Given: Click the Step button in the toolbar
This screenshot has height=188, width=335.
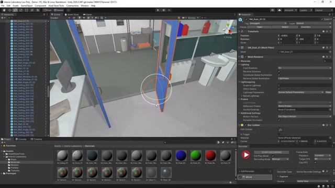Looking at the screenshot, I should tap(169, 10).
